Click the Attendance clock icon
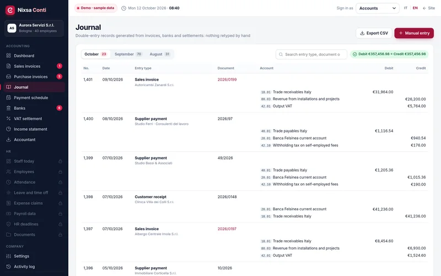This screenshot has height=276, width=441. [x=8, y=182]
